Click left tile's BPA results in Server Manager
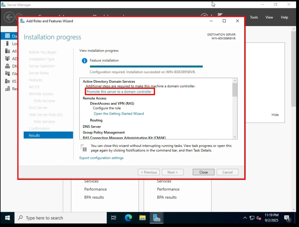 tap(94, 197)
